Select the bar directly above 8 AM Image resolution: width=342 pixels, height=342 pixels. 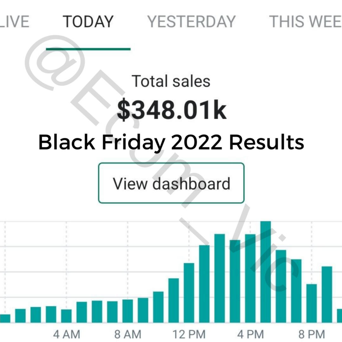(128, 311)
